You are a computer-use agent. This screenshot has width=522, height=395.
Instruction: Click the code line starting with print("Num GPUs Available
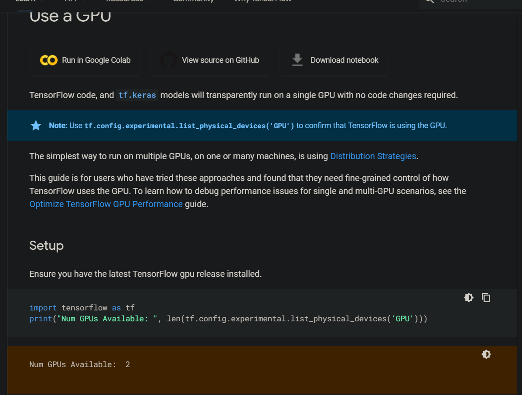[x=228, y=319]
